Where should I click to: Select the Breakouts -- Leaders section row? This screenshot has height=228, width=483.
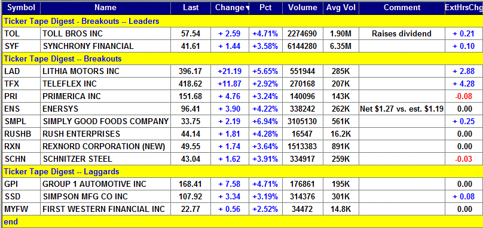click(x=241, y=21)
